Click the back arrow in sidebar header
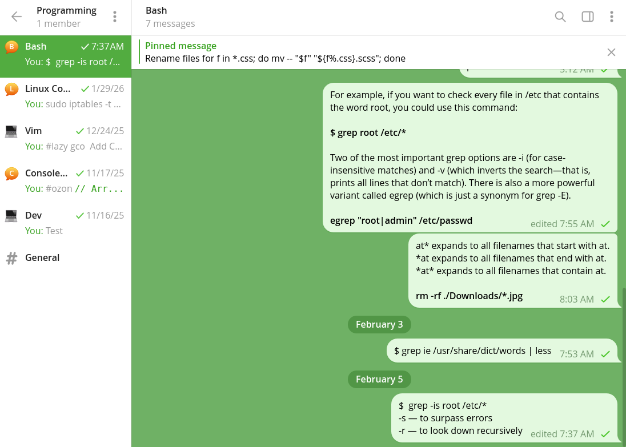The height and width of the screenshot is (447, 626). [x=17, y=17]
